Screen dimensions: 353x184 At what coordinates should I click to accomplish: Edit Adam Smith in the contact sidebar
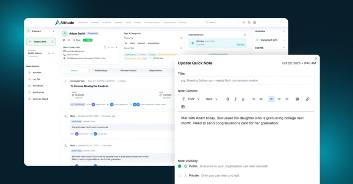[52, 42]
